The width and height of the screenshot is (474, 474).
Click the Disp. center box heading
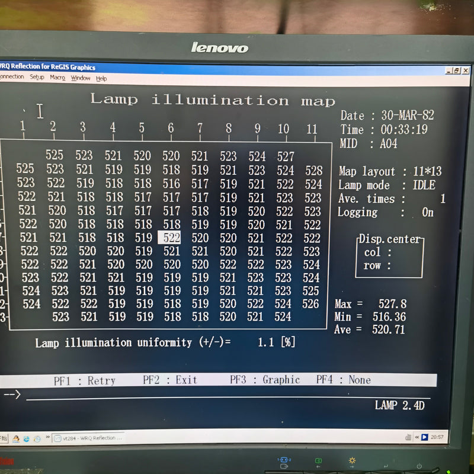pos(389,239)
